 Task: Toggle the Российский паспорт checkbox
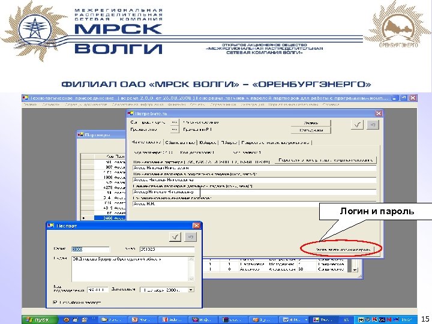coord(55,302)
